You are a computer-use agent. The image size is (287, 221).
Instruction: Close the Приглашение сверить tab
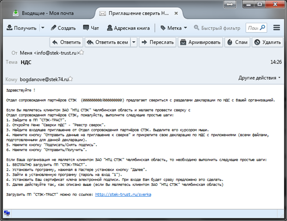pyautogui.click(x=176, y=13)
